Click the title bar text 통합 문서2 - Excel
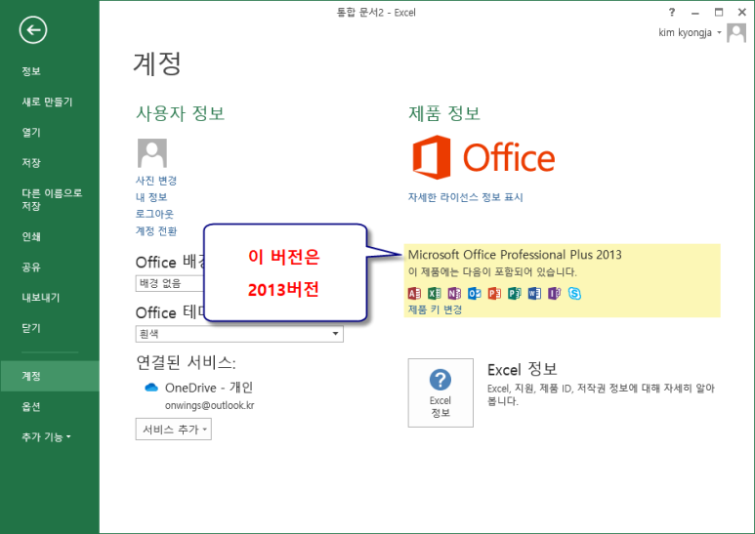The width and height of the screenshot is (755, 534). point(376,13)
